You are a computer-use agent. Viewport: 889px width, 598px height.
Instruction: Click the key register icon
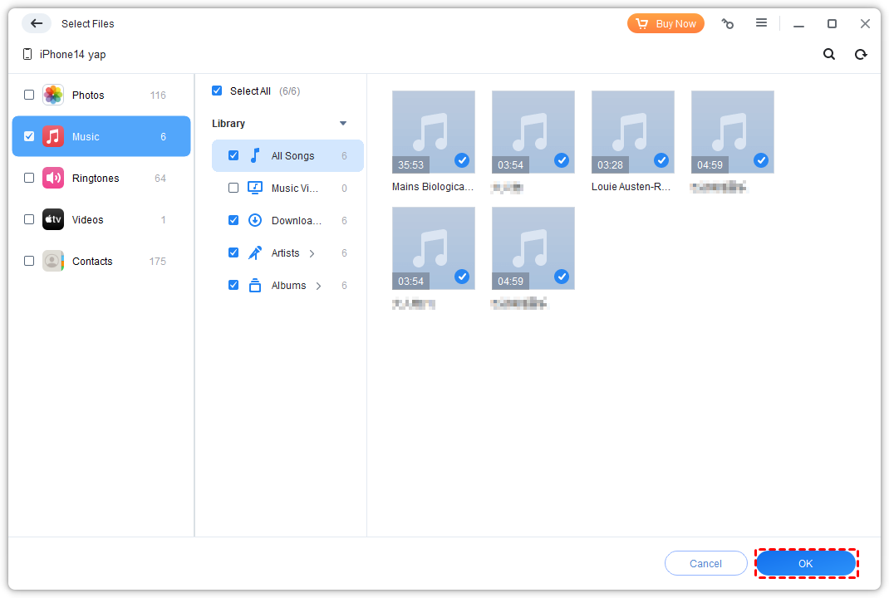tap(728, 23)
